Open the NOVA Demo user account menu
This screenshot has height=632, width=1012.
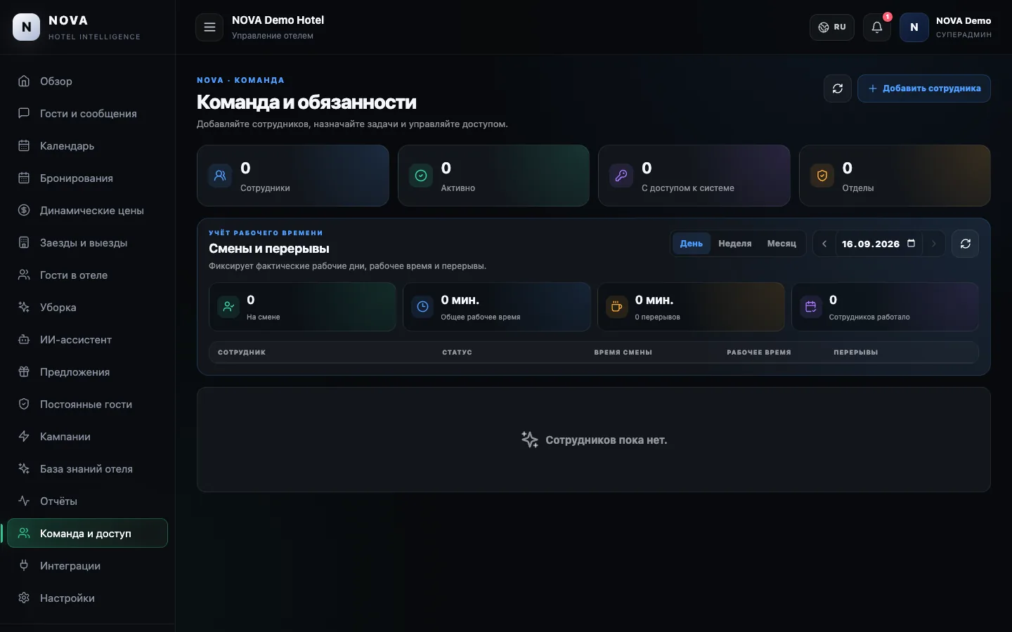[946, 27]
